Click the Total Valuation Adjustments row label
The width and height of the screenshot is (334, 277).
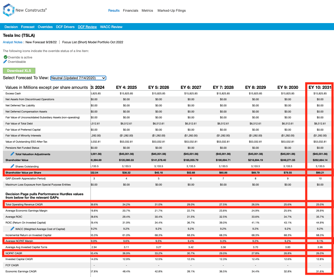(33, 154)
